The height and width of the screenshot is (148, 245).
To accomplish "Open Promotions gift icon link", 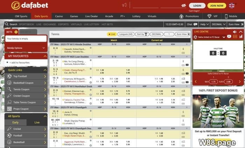I will coord(181,16).
